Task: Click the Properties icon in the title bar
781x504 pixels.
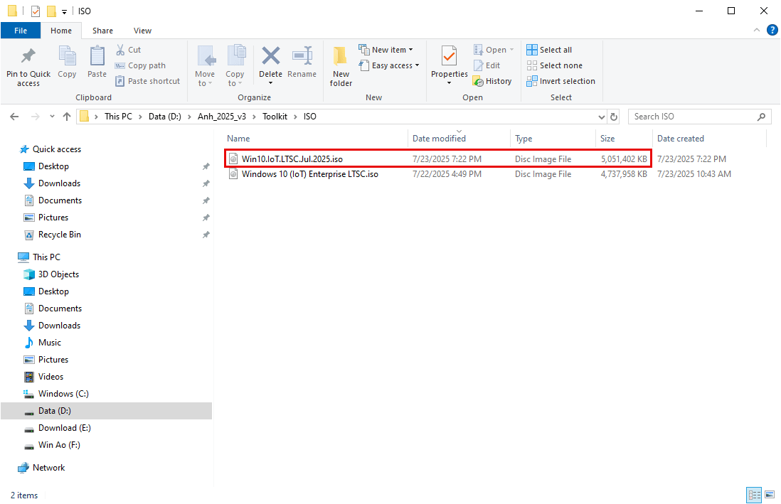Action: [36, 11]
